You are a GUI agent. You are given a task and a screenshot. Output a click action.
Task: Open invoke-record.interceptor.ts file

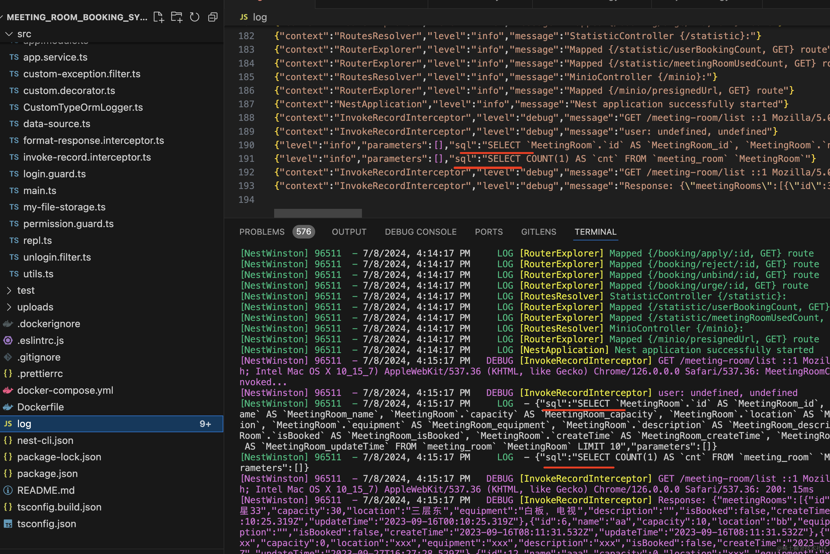click(x=87, y=157)
